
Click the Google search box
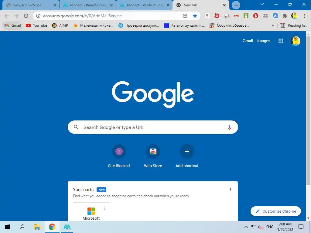(x=153, y=127)
